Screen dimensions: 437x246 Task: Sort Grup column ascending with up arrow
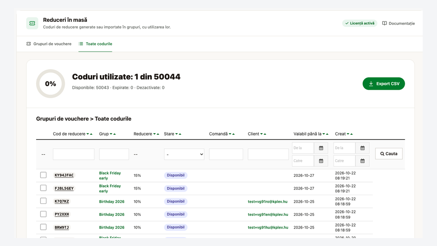click(114, 134)
